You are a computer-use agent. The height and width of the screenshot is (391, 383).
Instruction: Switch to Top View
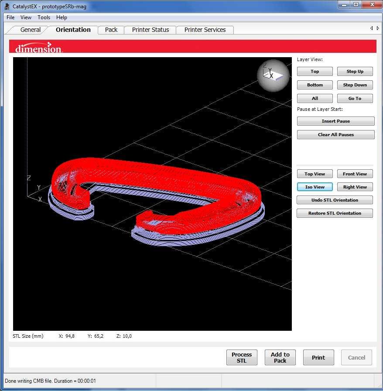(x=315, y=174)
